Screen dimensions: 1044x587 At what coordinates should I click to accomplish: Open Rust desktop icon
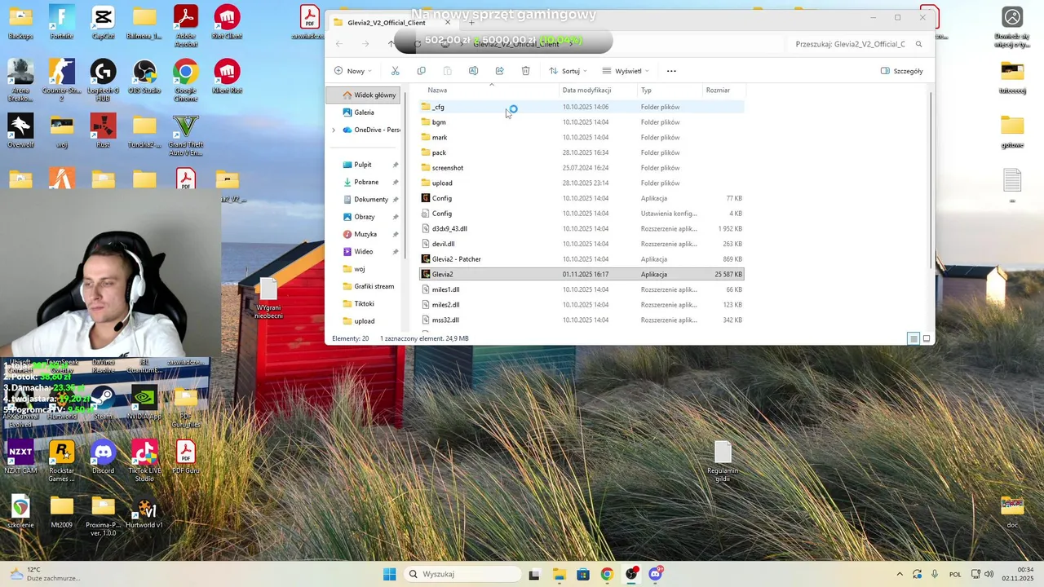[x=103, y=130]
